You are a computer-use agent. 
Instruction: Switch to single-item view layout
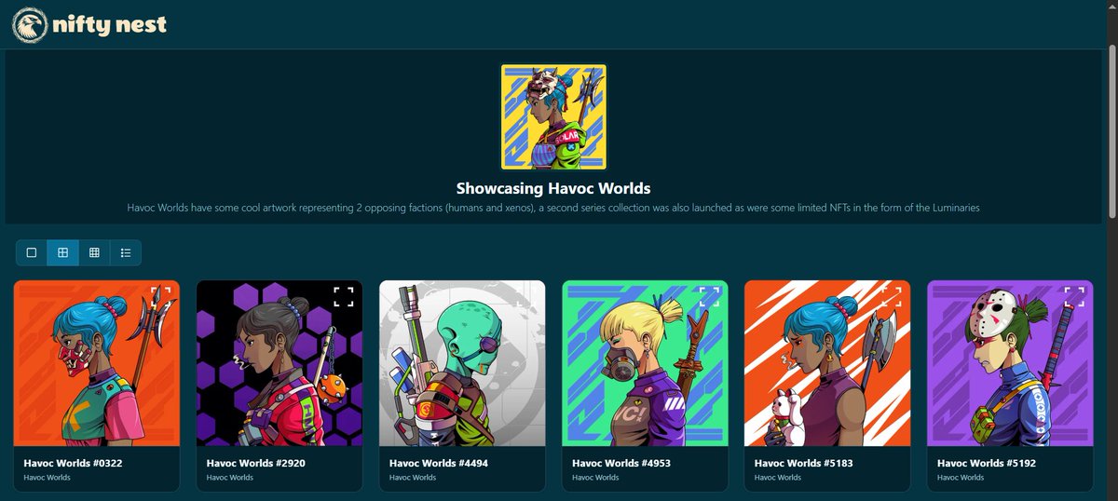pyautogui.click(x=32, y=252)
